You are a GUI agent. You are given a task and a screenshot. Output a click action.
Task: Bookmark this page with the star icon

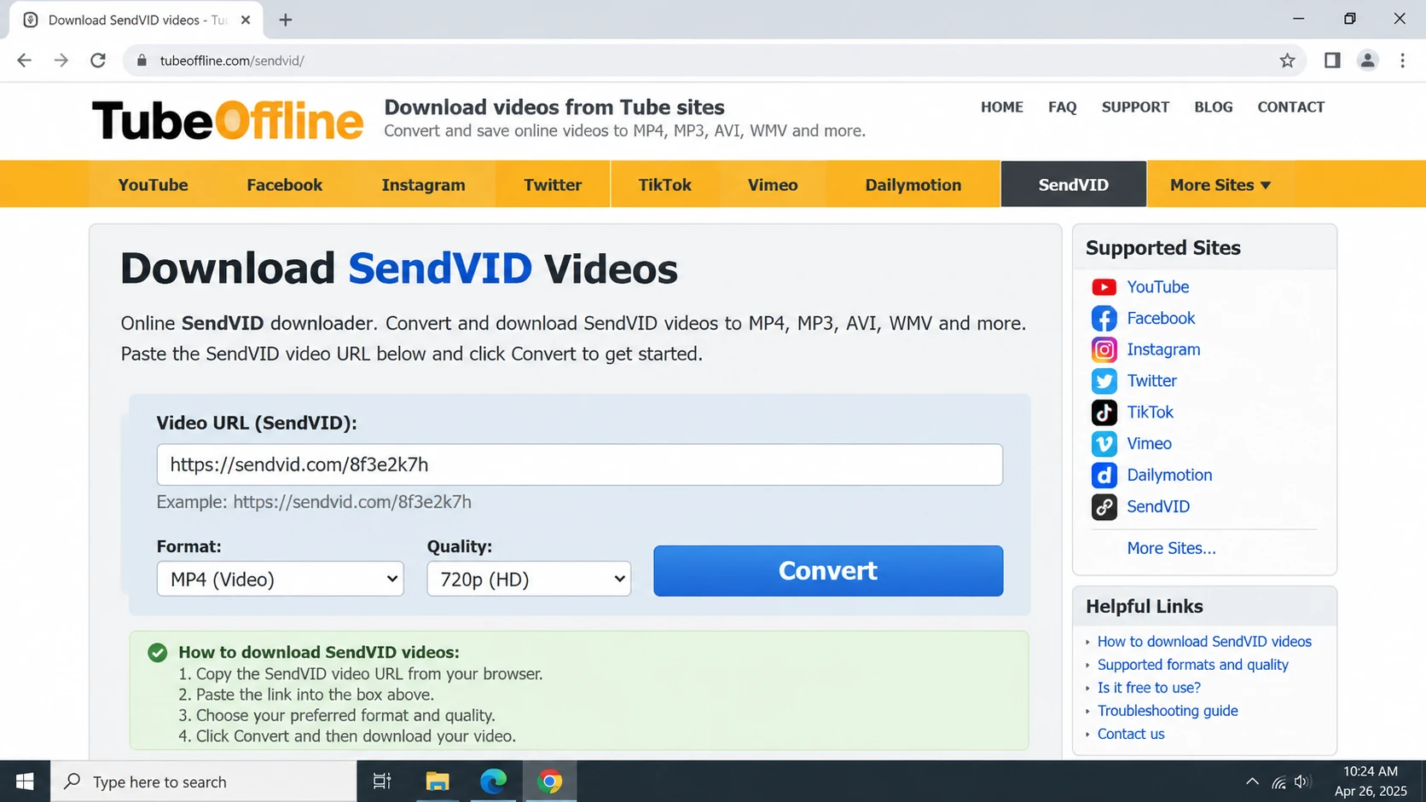(x=1287, y=61)
